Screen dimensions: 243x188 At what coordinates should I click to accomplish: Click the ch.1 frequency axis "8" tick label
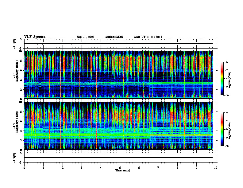(x=21, y=61)
